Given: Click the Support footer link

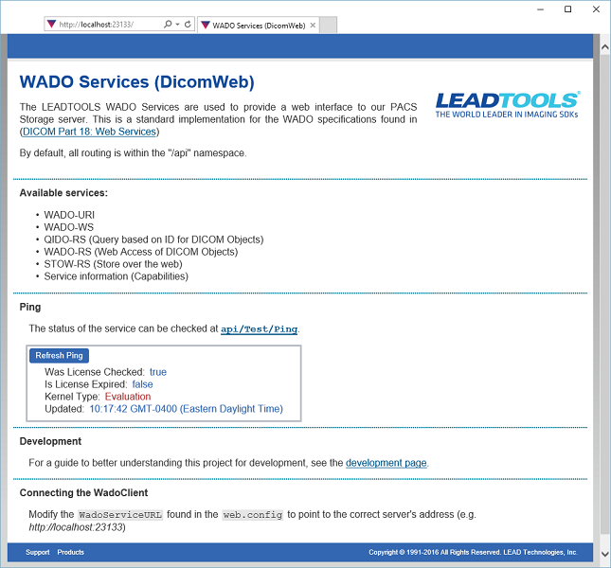Looking at the screenshot, I should tap(37, 552).
